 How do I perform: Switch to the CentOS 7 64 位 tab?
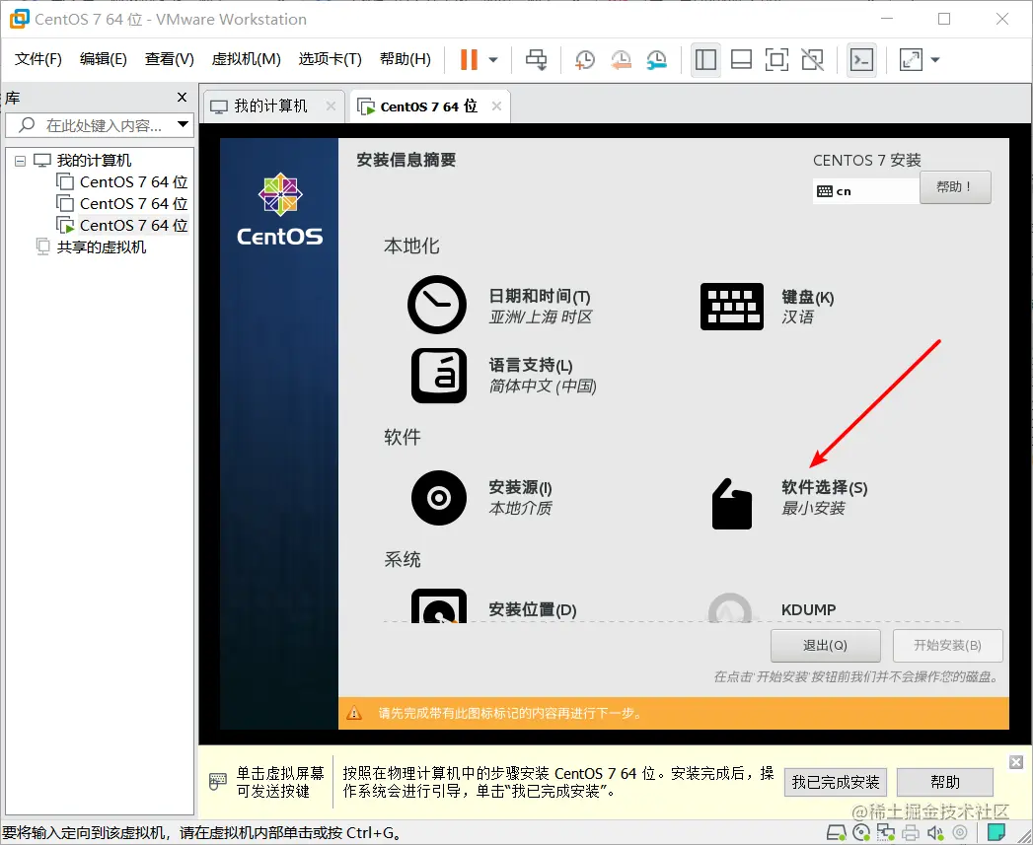point(428,106)
